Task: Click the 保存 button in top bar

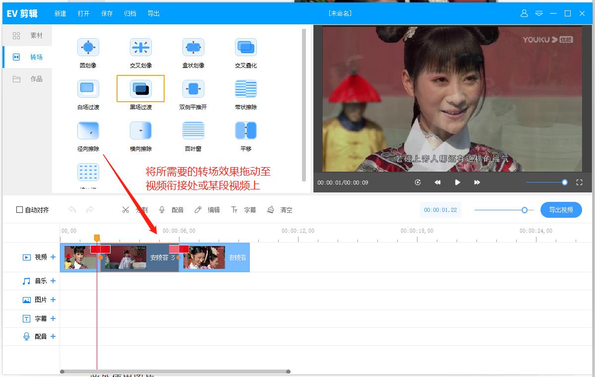Action: coord(107,13)
